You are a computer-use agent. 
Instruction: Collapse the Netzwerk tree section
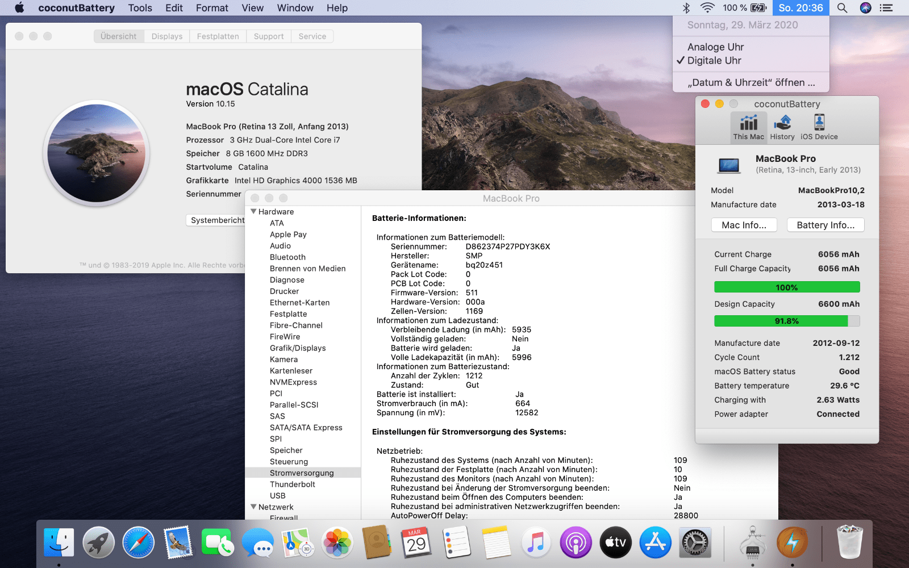pyautogui.click(x=253, y=507)
